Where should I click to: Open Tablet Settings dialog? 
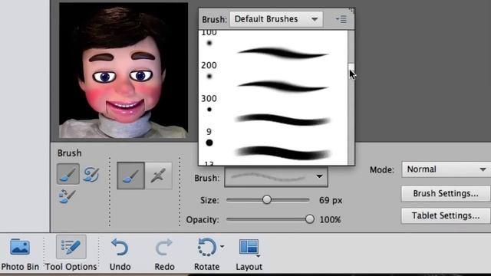(x=445, y=215)
